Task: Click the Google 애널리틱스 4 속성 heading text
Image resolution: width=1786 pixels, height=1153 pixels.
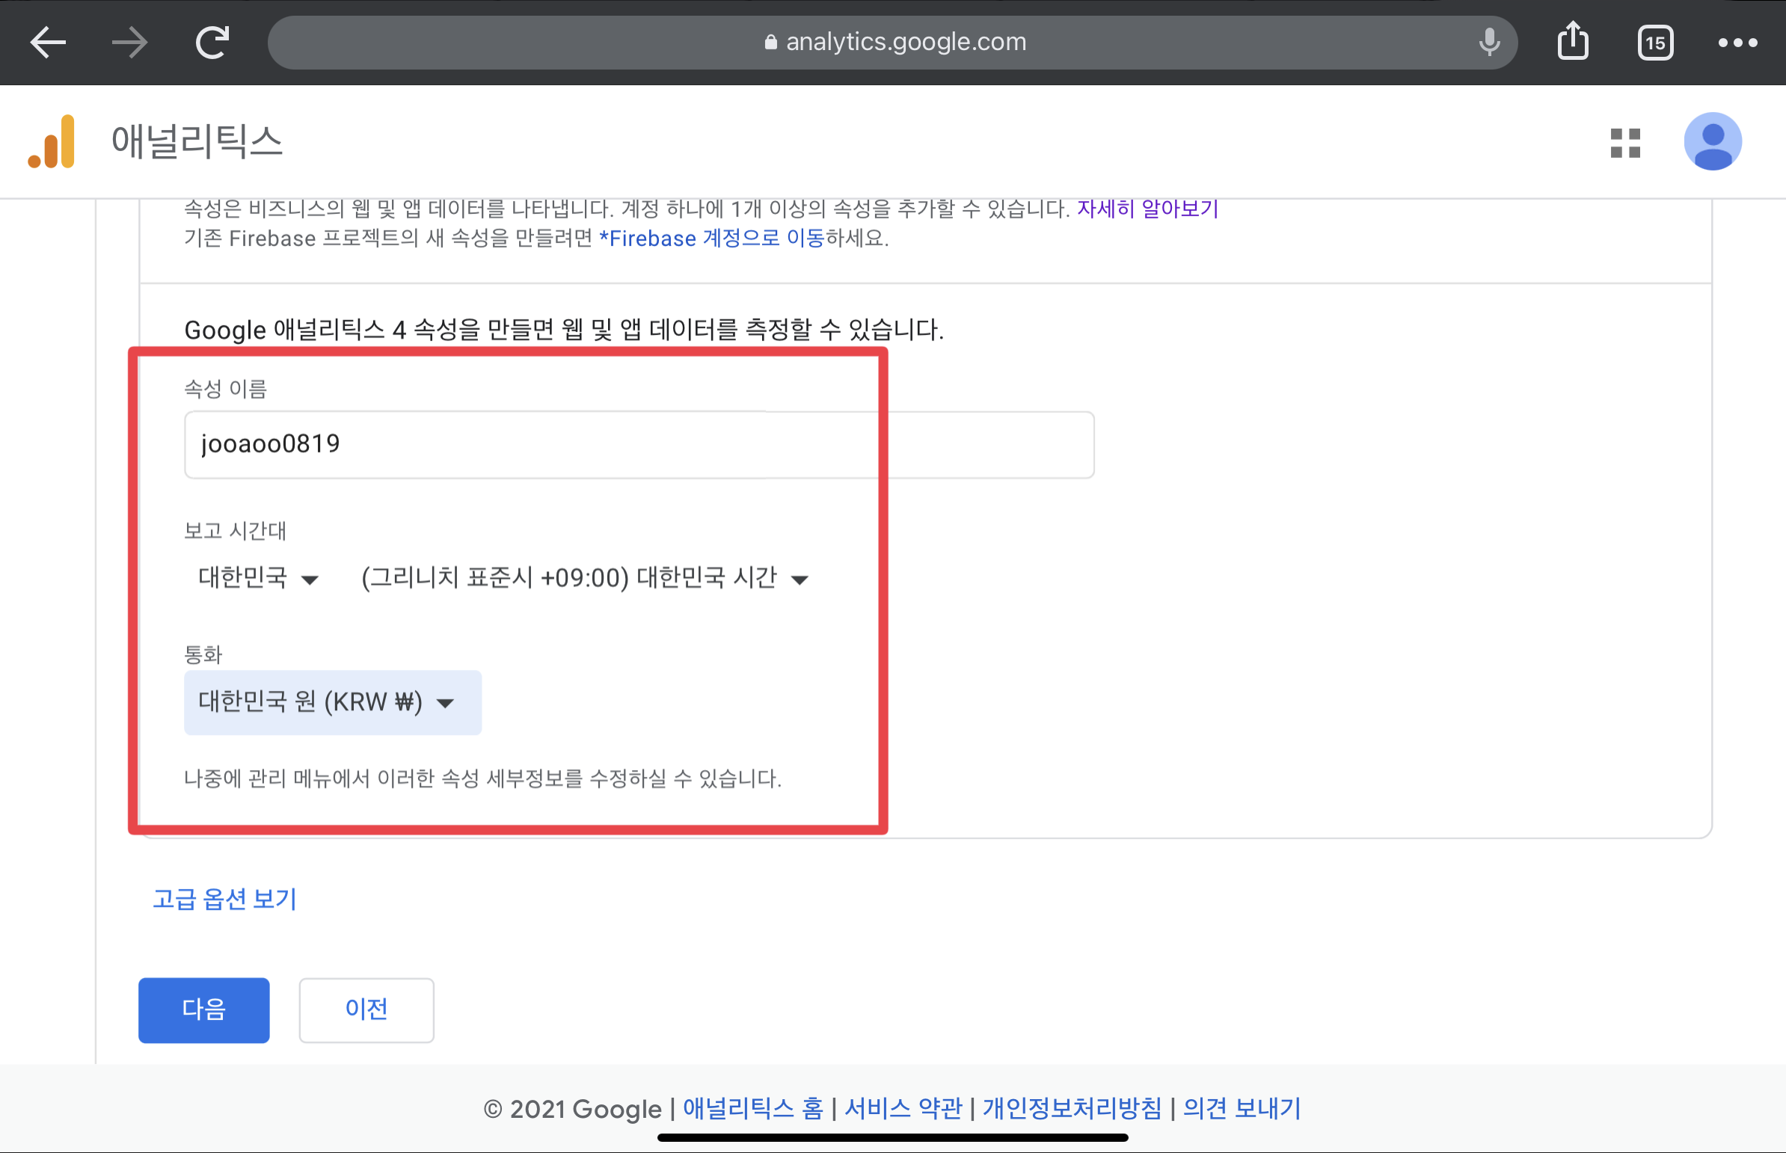Action: coord(564,330)
